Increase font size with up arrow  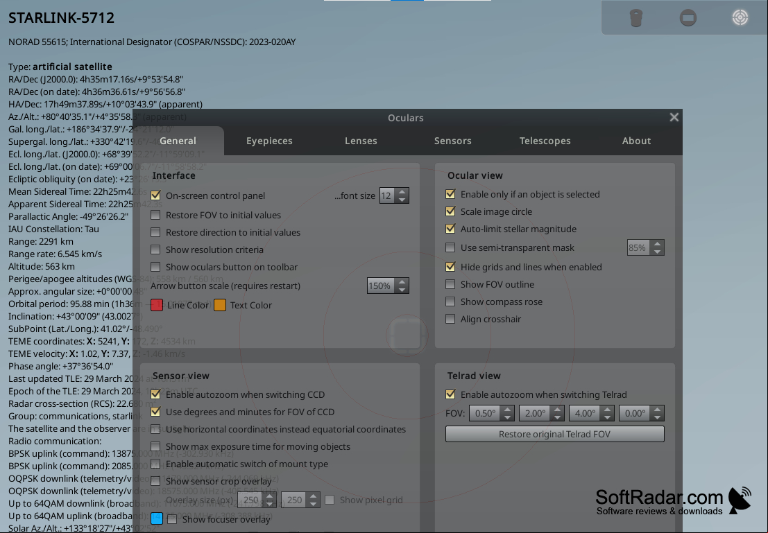402,192
